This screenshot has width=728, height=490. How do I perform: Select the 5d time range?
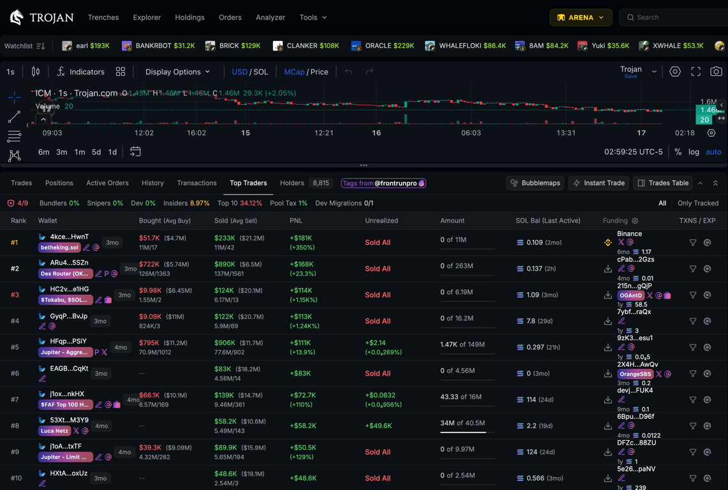click(96, 152)
